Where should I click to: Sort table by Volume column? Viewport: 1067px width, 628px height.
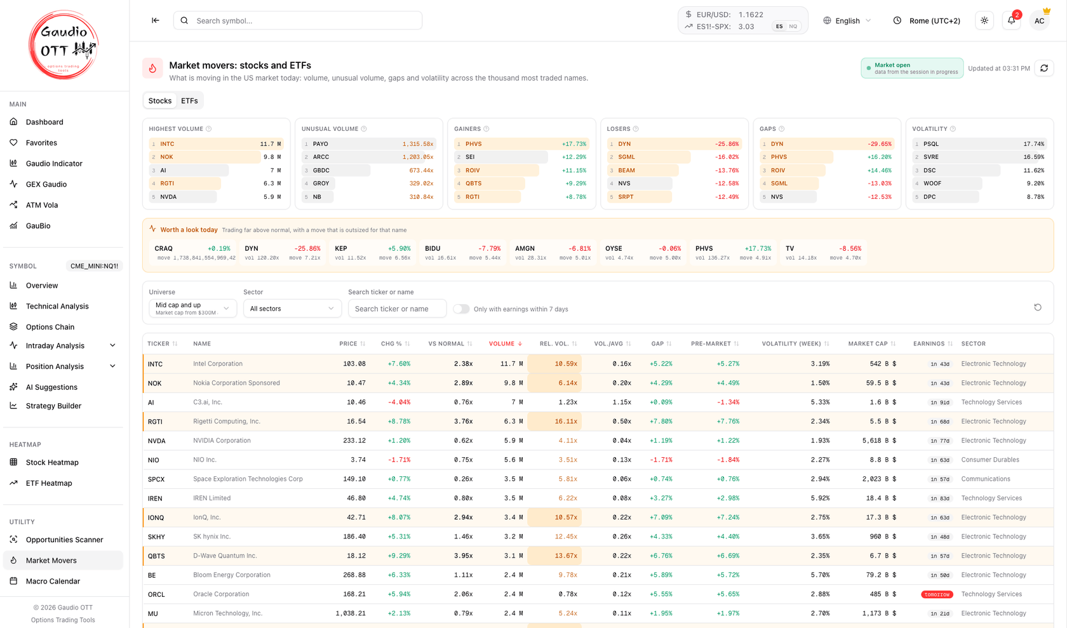tap(506, 344)
